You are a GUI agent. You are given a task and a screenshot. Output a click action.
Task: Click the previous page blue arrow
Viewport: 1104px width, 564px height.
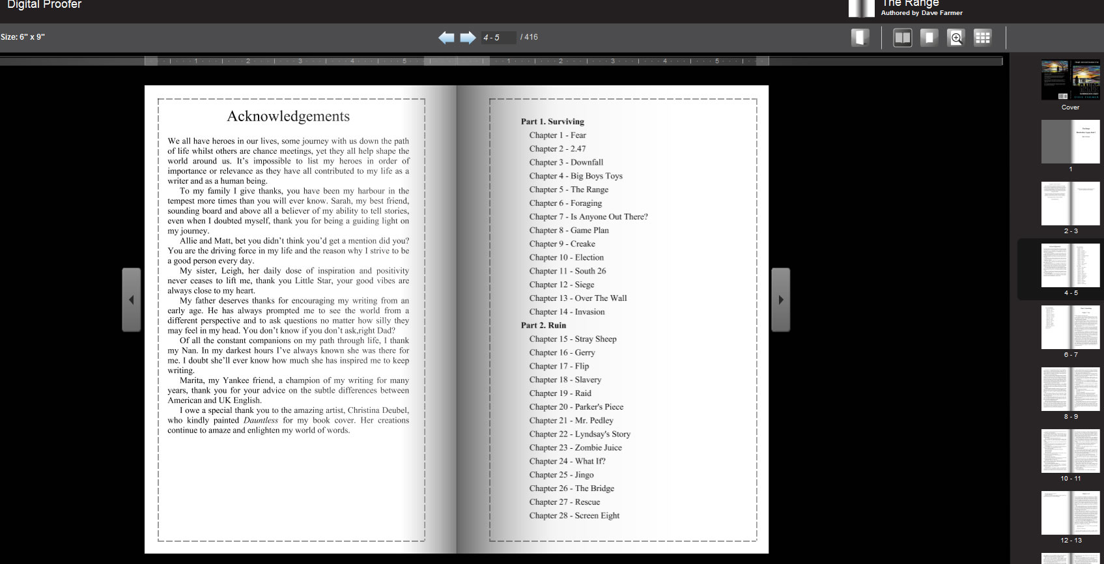(446, 37)
